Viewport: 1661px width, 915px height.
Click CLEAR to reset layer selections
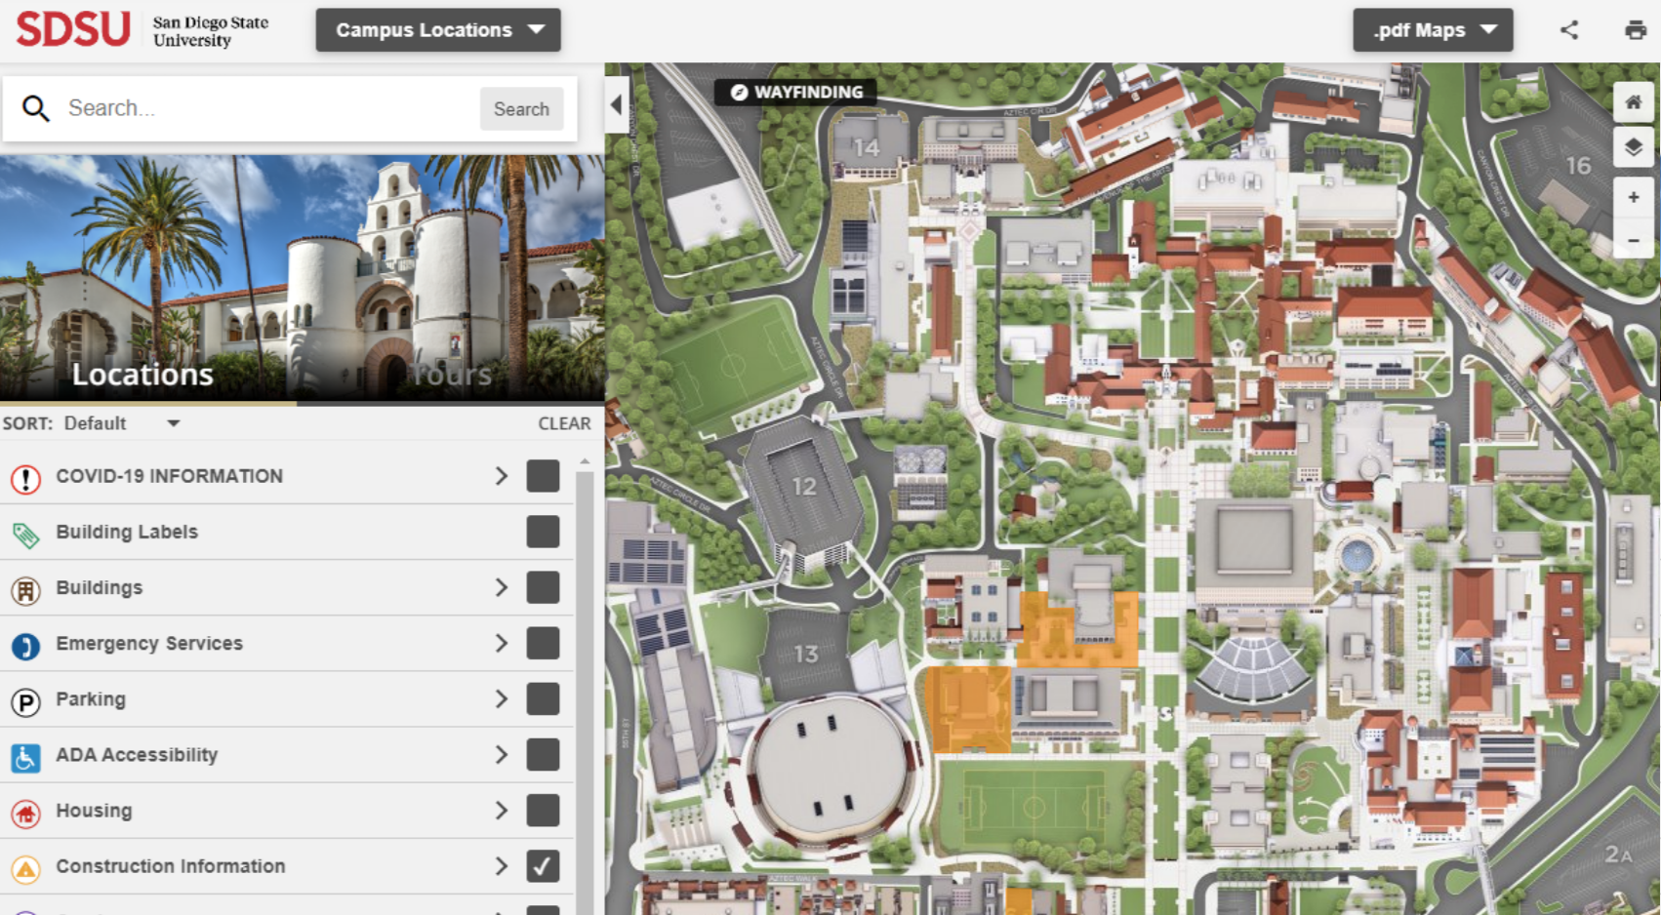click(564, 423)
